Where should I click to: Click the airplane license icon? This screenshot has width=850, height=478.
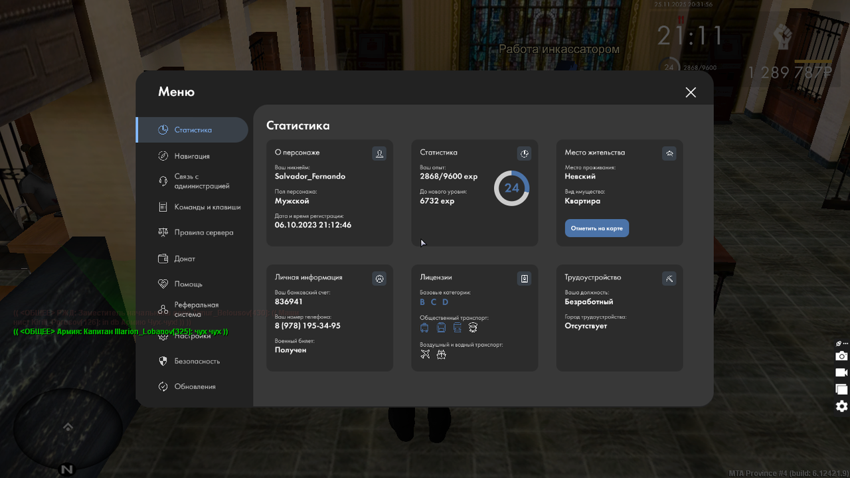(426, 355)
